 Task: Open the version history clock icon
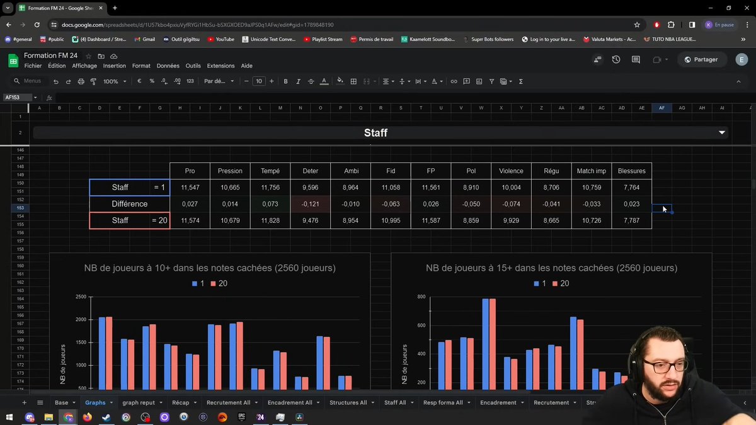[x=616, y=59]
